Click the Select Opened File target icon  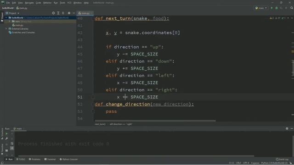(x=53, y=13)
